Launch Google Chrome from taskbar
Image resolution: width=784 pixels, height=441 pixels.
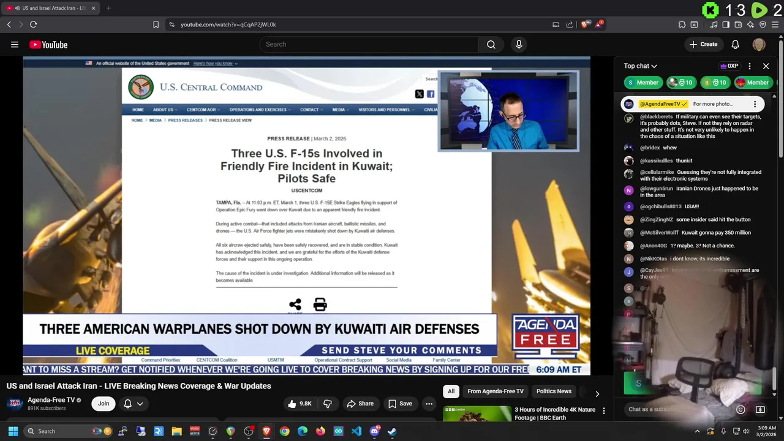click(x=284, y=431)
